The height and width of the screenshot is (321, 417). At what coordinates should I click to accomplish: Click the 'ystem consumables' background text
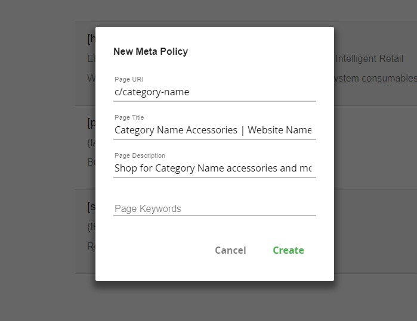pos(375,79)
